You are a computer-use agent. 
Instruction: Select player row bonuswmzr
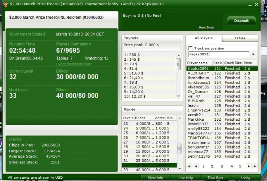coord(222,147)
